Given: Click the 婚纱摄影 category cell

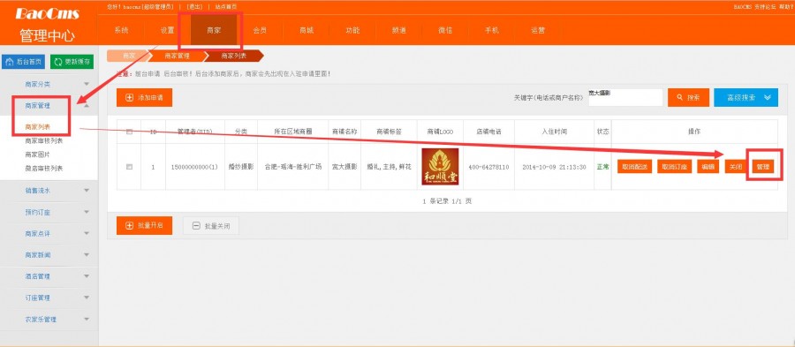Looking at the screenshot, I should 241,167.
